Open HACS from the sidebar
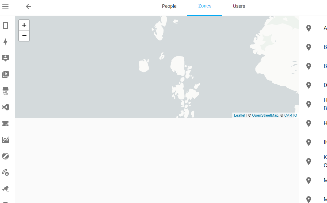The width and height of the screenshot is (327, 203). (x=5, y=90)
